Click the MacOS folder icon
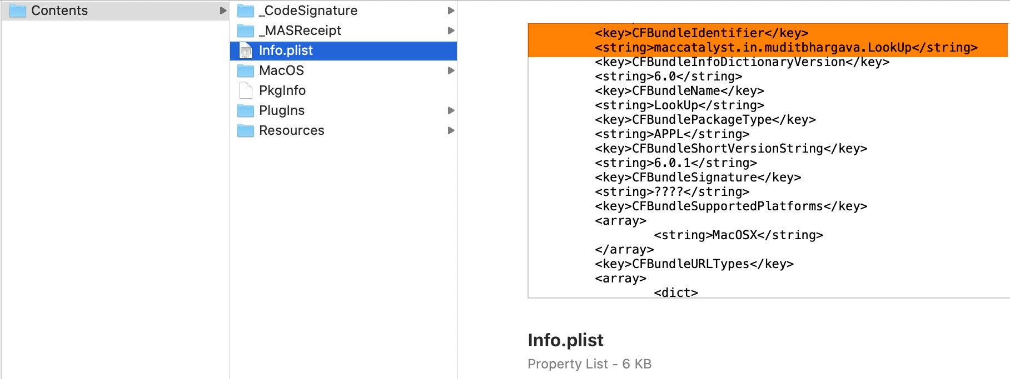This screenshot has width=1010, height=379. pos(246,70)
